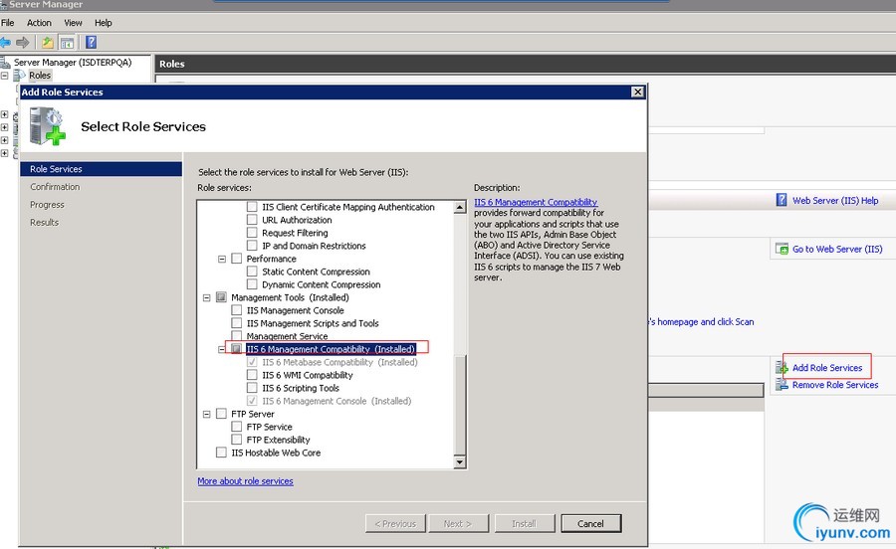Tick the FTP Extensibility checkbox

[237, 440]
